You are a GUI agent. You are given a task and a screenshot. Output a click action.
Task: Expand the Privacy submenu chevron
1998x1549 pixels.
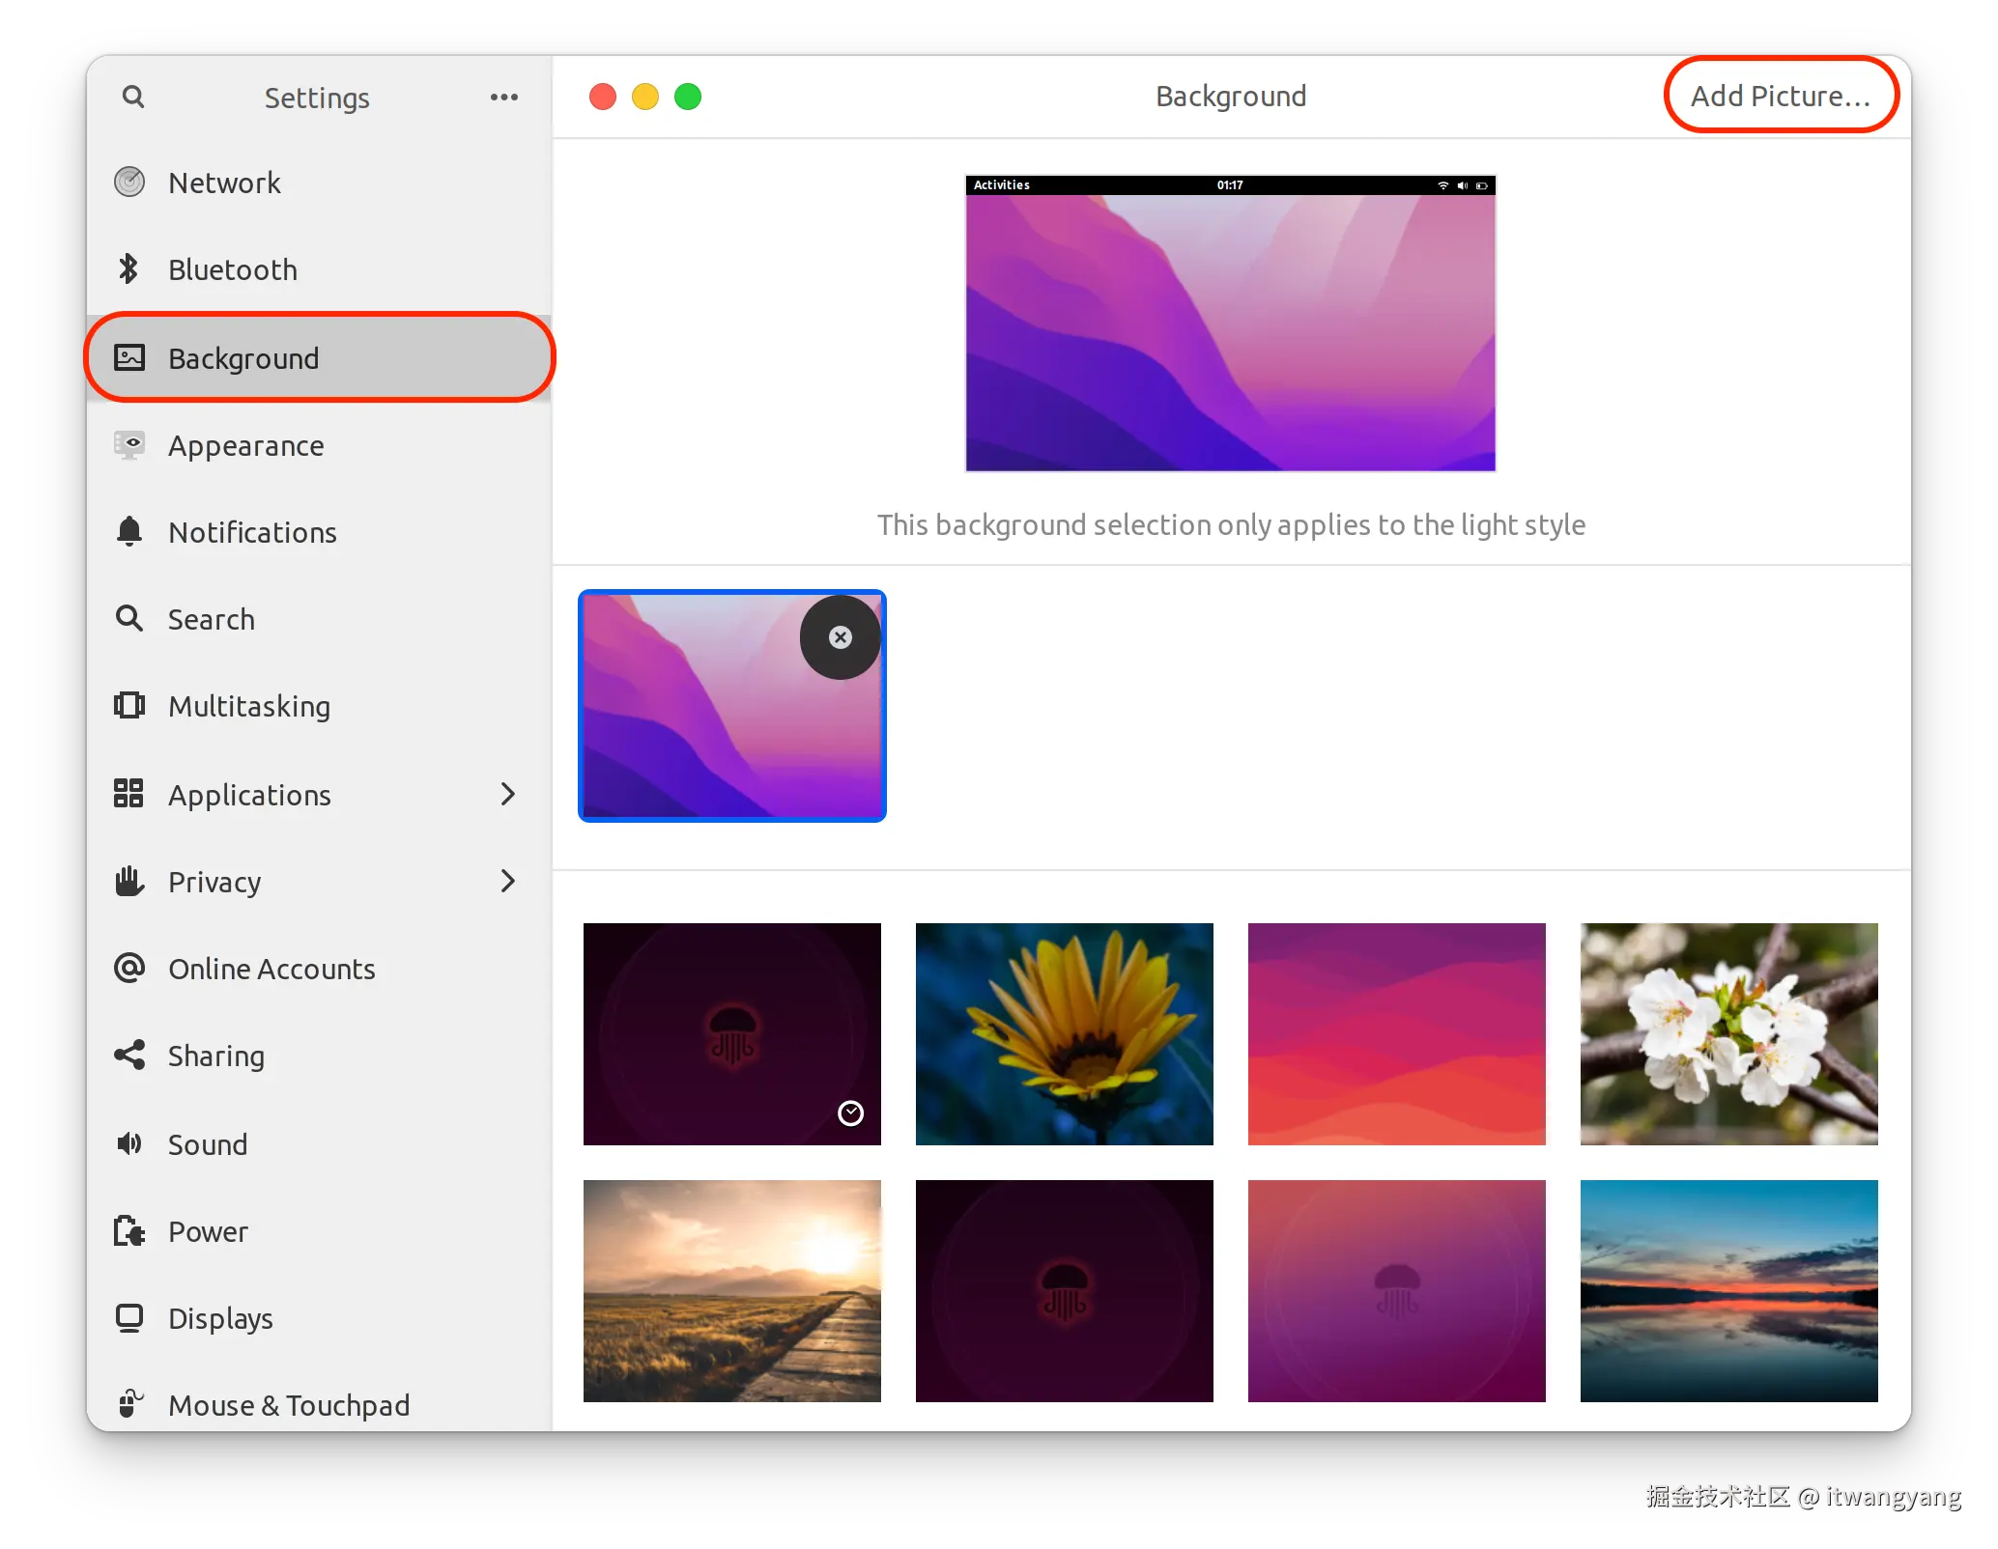point(508,881)
